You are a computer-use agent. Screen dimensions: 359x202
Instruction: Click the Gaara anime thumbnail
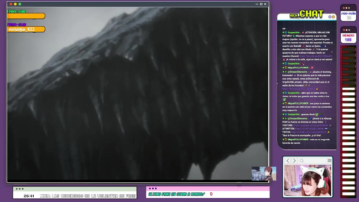tap(264, 174)
